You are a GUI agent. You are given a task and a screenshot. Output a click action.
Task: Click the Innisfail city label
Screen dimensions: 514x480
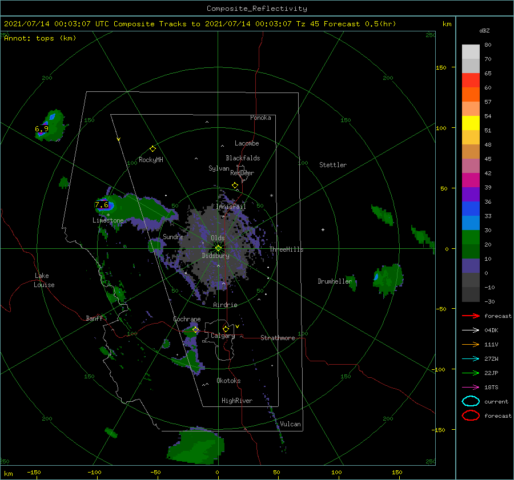[231, 207]
